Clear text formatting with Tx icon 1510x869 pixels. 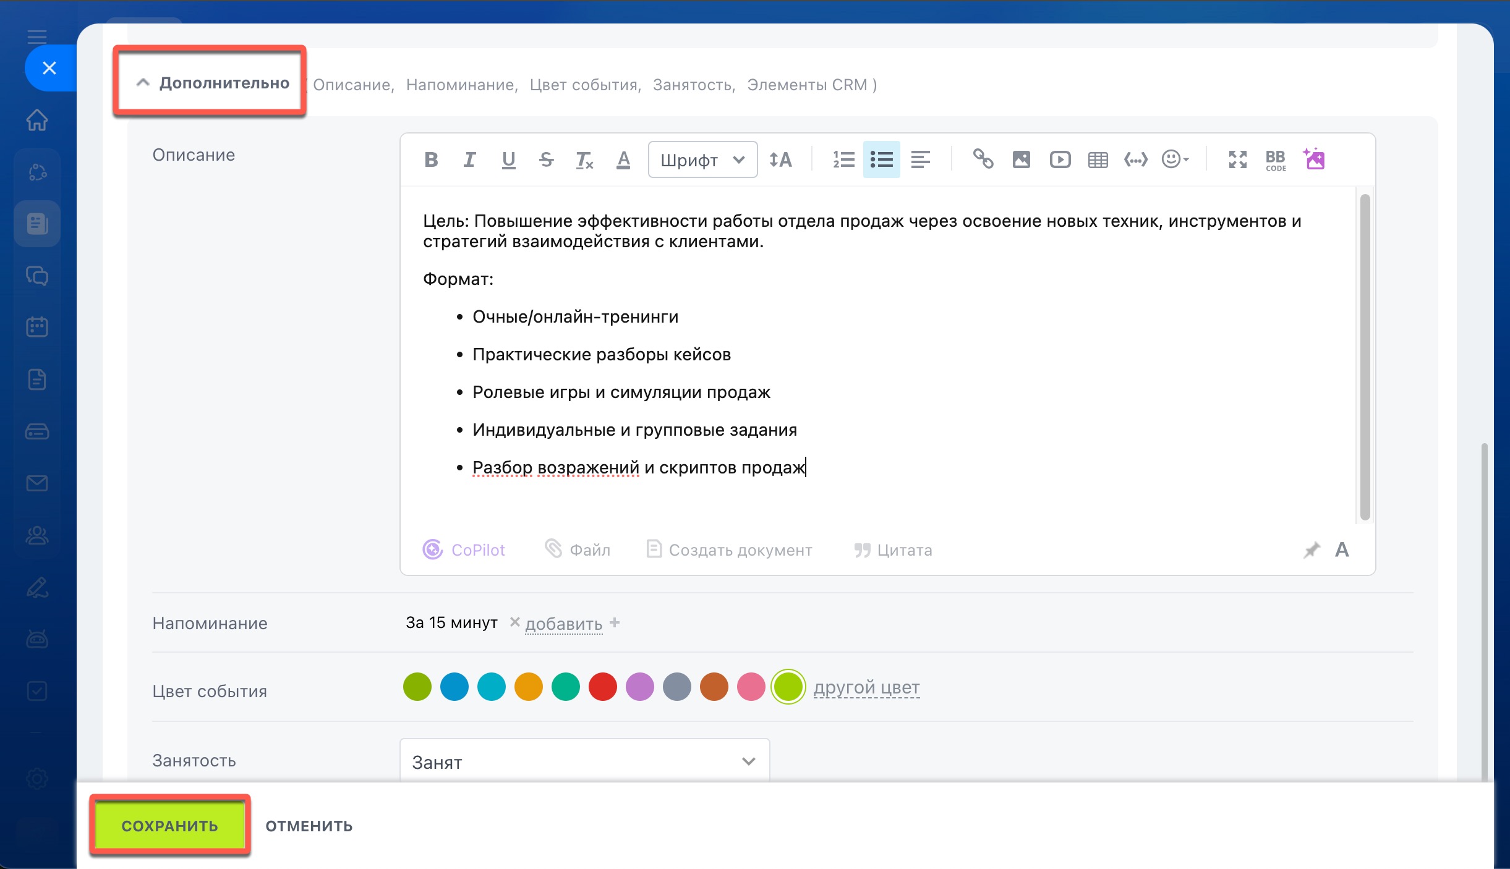tap(584, 160)
